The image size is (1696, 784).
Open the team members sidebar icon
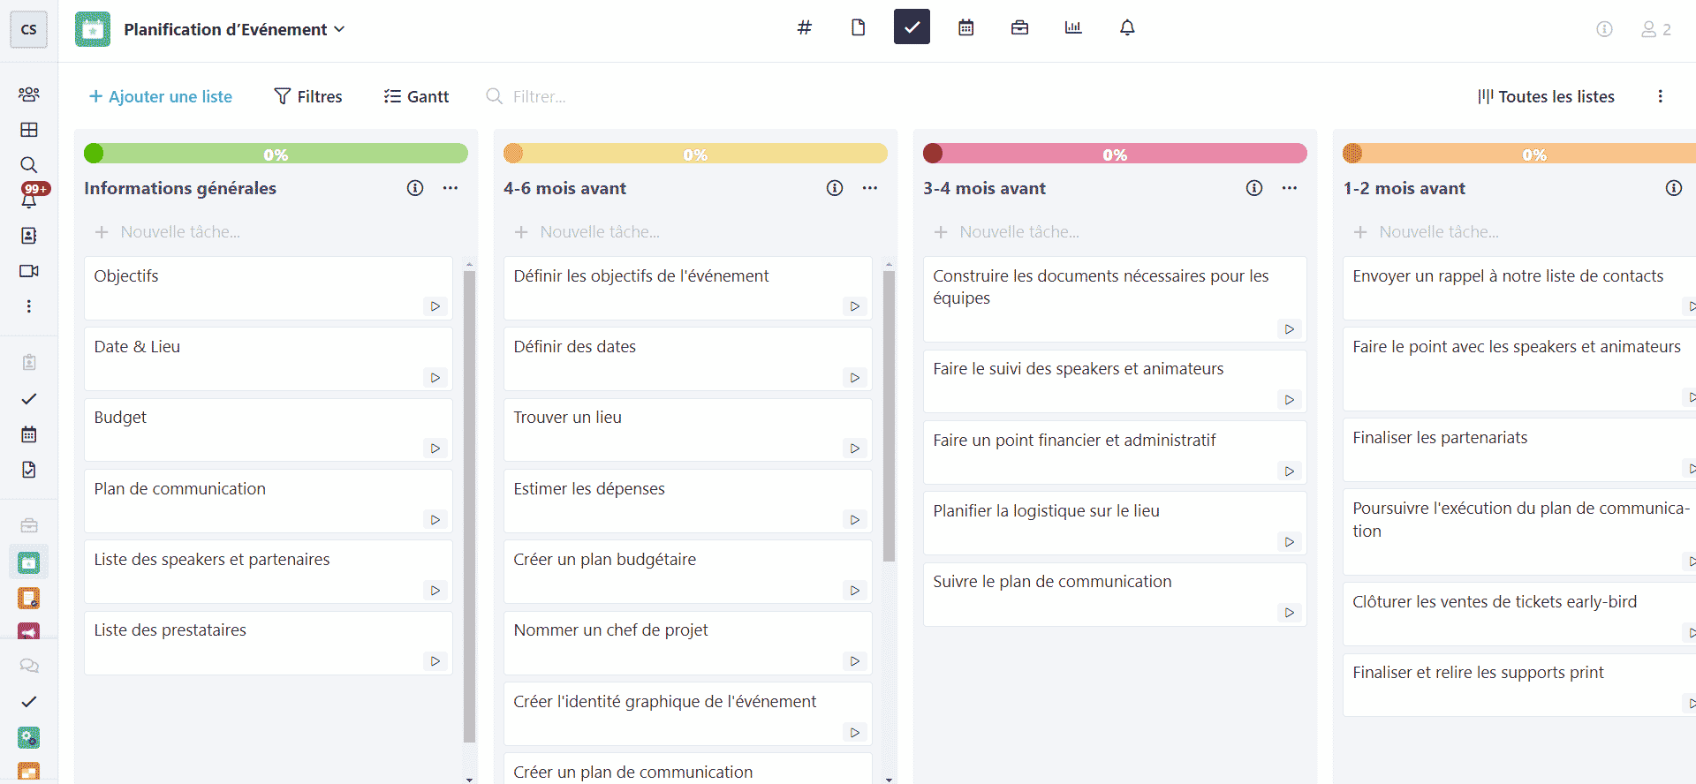(29, 94)
